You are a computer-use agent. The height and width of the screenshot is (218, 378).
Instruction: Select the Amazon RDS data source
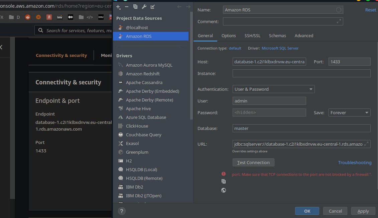151,36
